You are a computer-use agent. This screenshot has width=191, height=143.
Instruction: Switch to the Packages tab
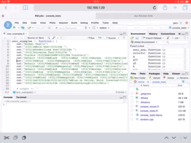point(154,73)
